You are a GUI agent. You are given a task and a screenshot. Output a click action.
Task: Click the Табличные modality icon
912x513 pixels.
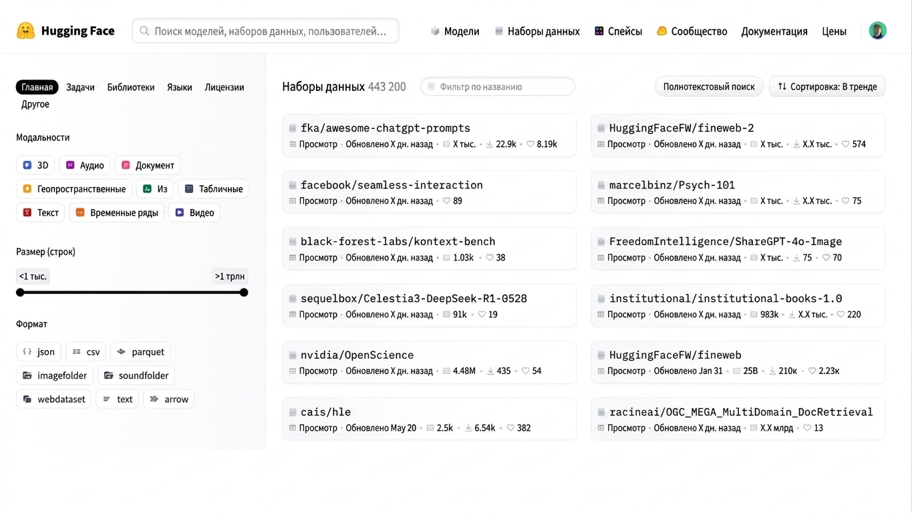pyautogui.click(x=189, y=189)
